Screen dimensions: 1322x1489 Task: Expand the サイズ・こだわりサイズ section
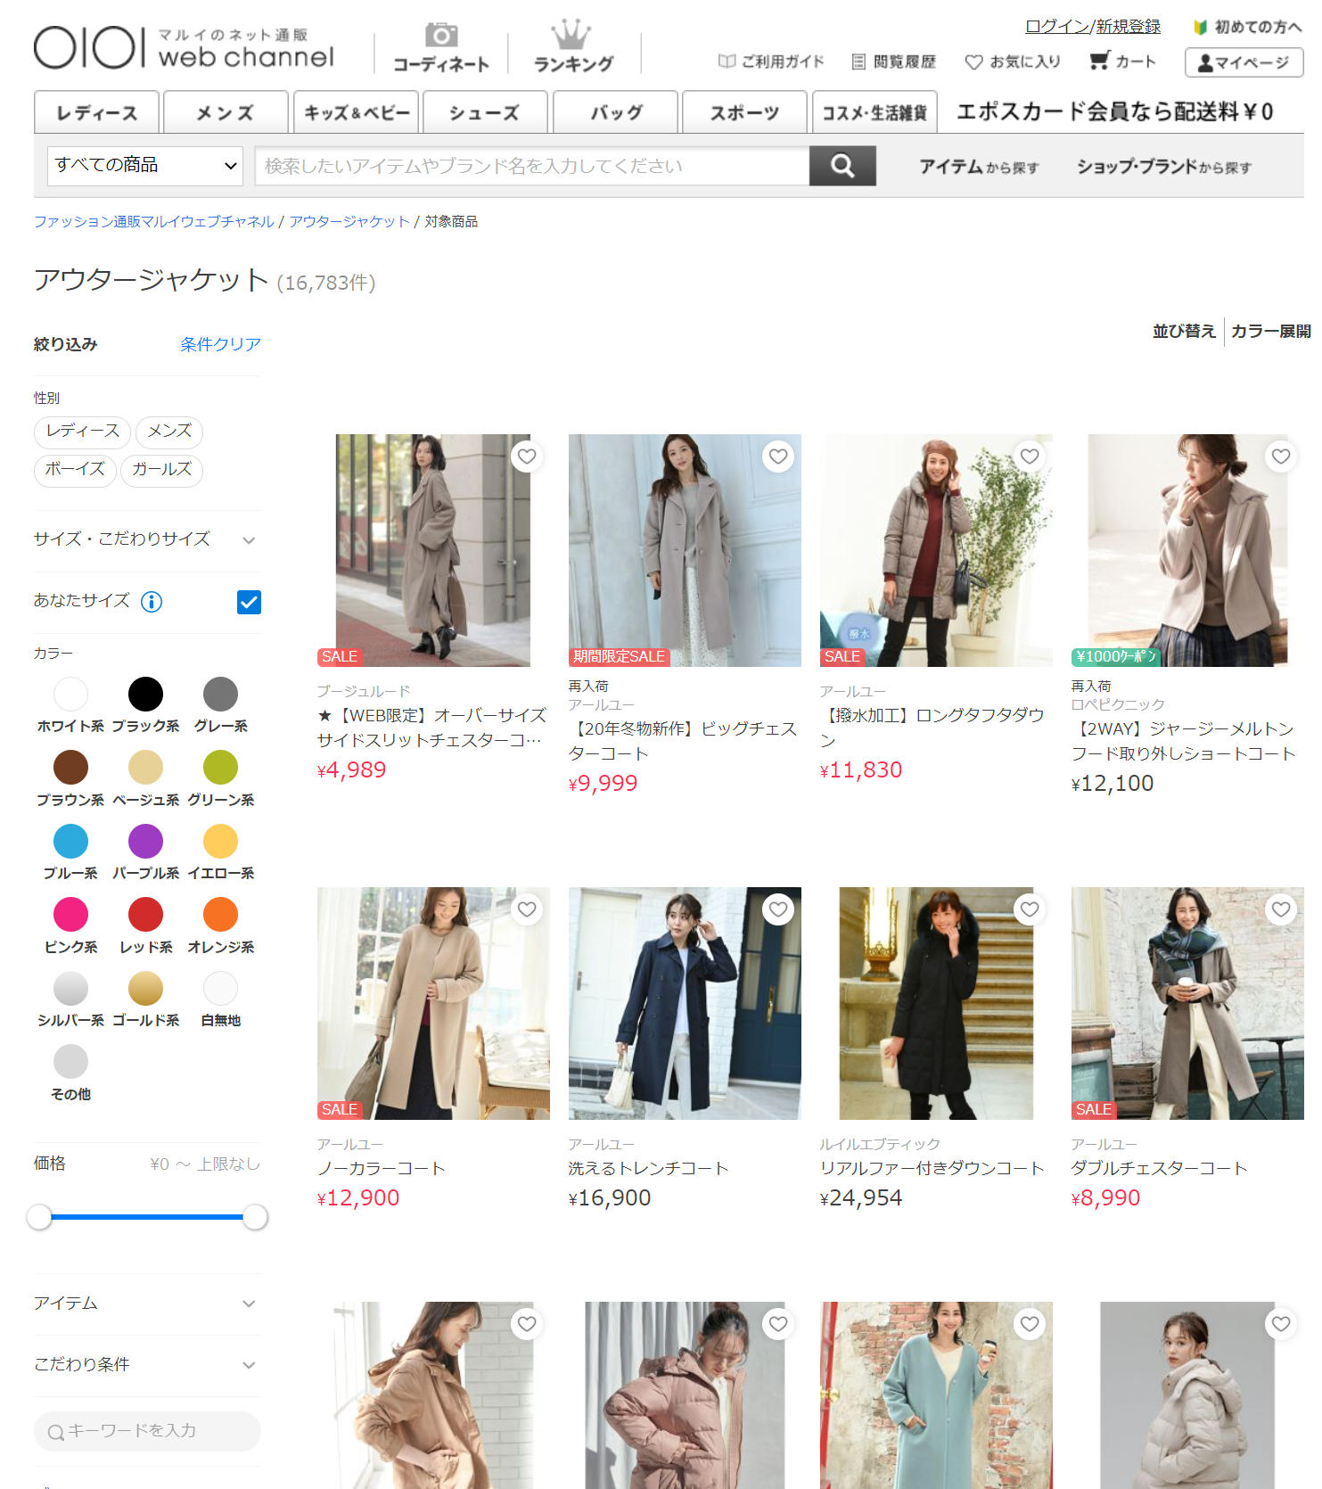click(249, 539)
